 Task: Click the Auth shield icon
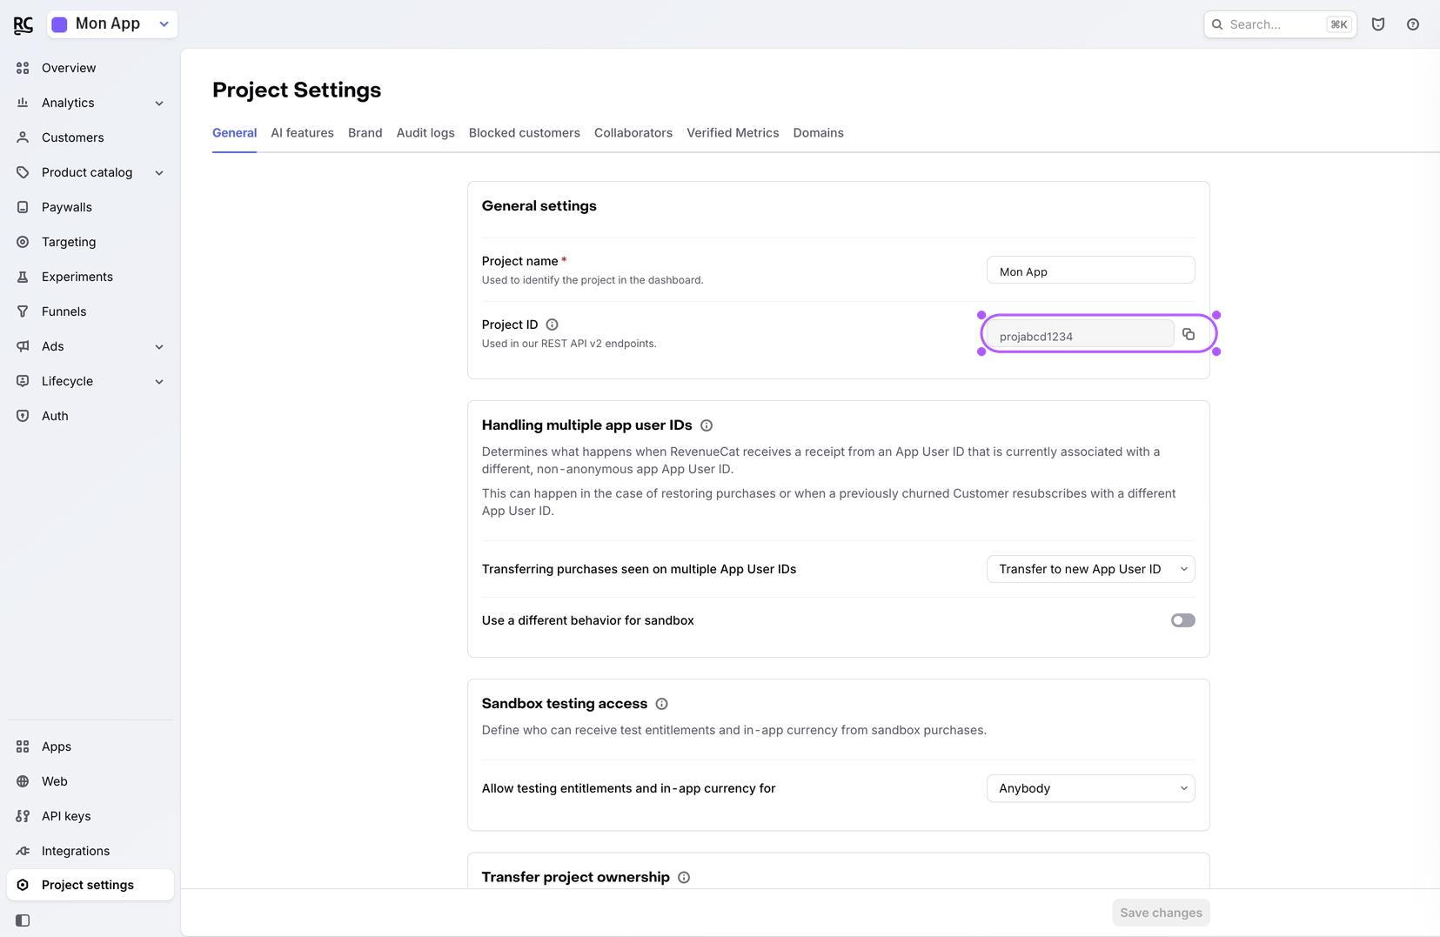pyautogui.click(x=23, y=416)
